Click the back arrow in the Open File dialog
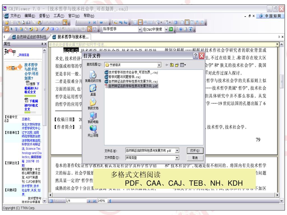Viewport: 287px width, 215px height. tap(166, 65)
